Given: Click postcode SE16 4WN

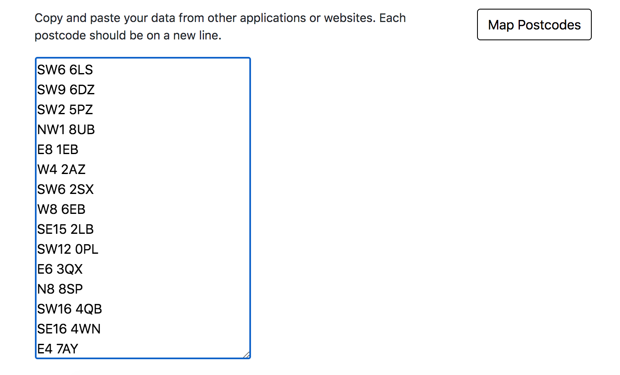Looking at the screenshot, I should pos(69,329).
